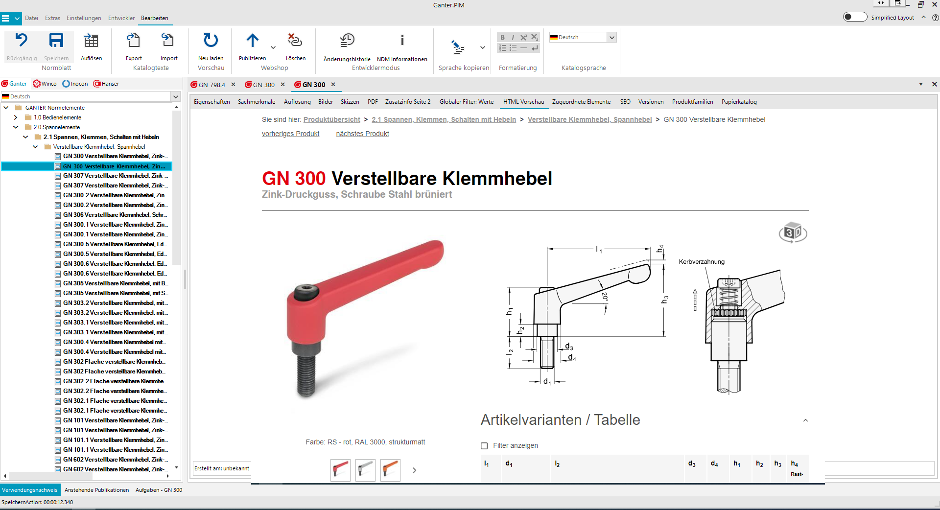Show next color variants arrow
This screenshot has width=940, height=510.
coord(414,470)
